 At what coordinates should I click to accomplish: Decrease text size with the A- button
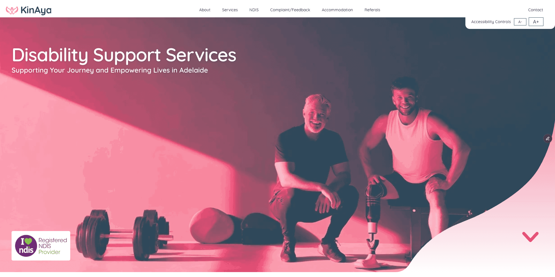coord(520,22)
